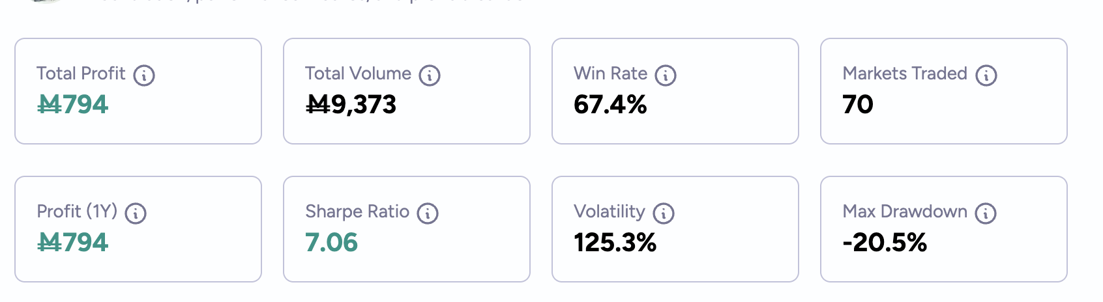This screenshot has height=302, width=1103.
Task: Show the Sharpe Ratio info icon
Action: [x=428, y=213]
